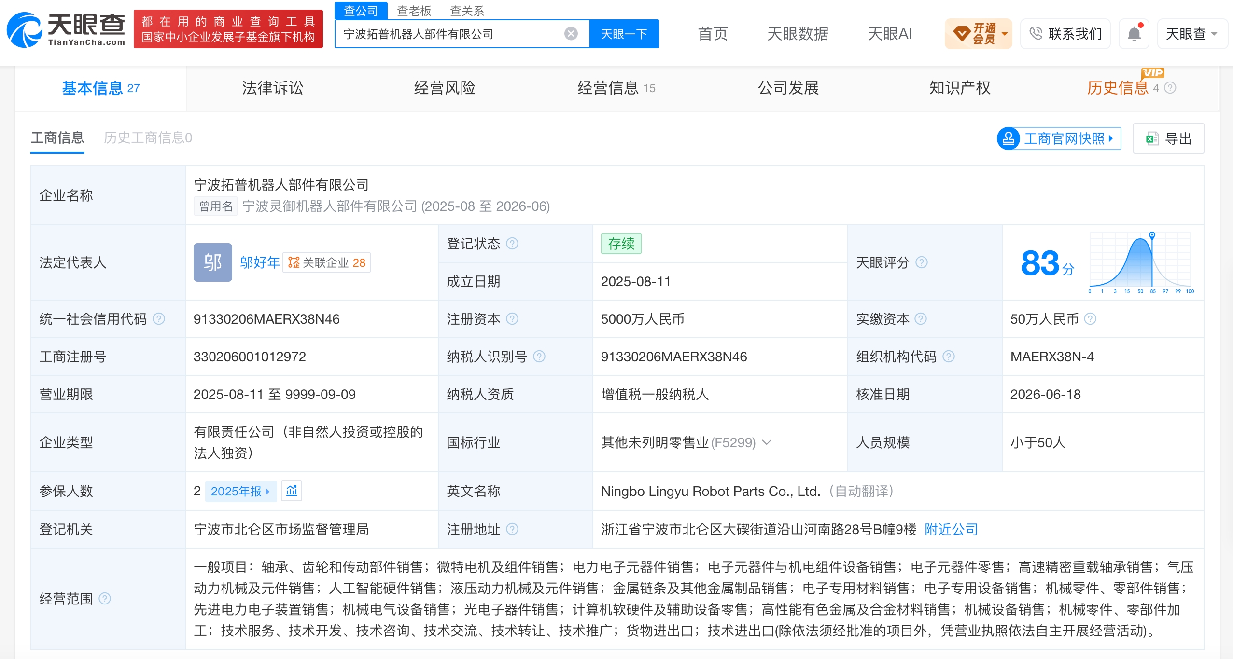Open the 公司发展 tab

[788, 88]
